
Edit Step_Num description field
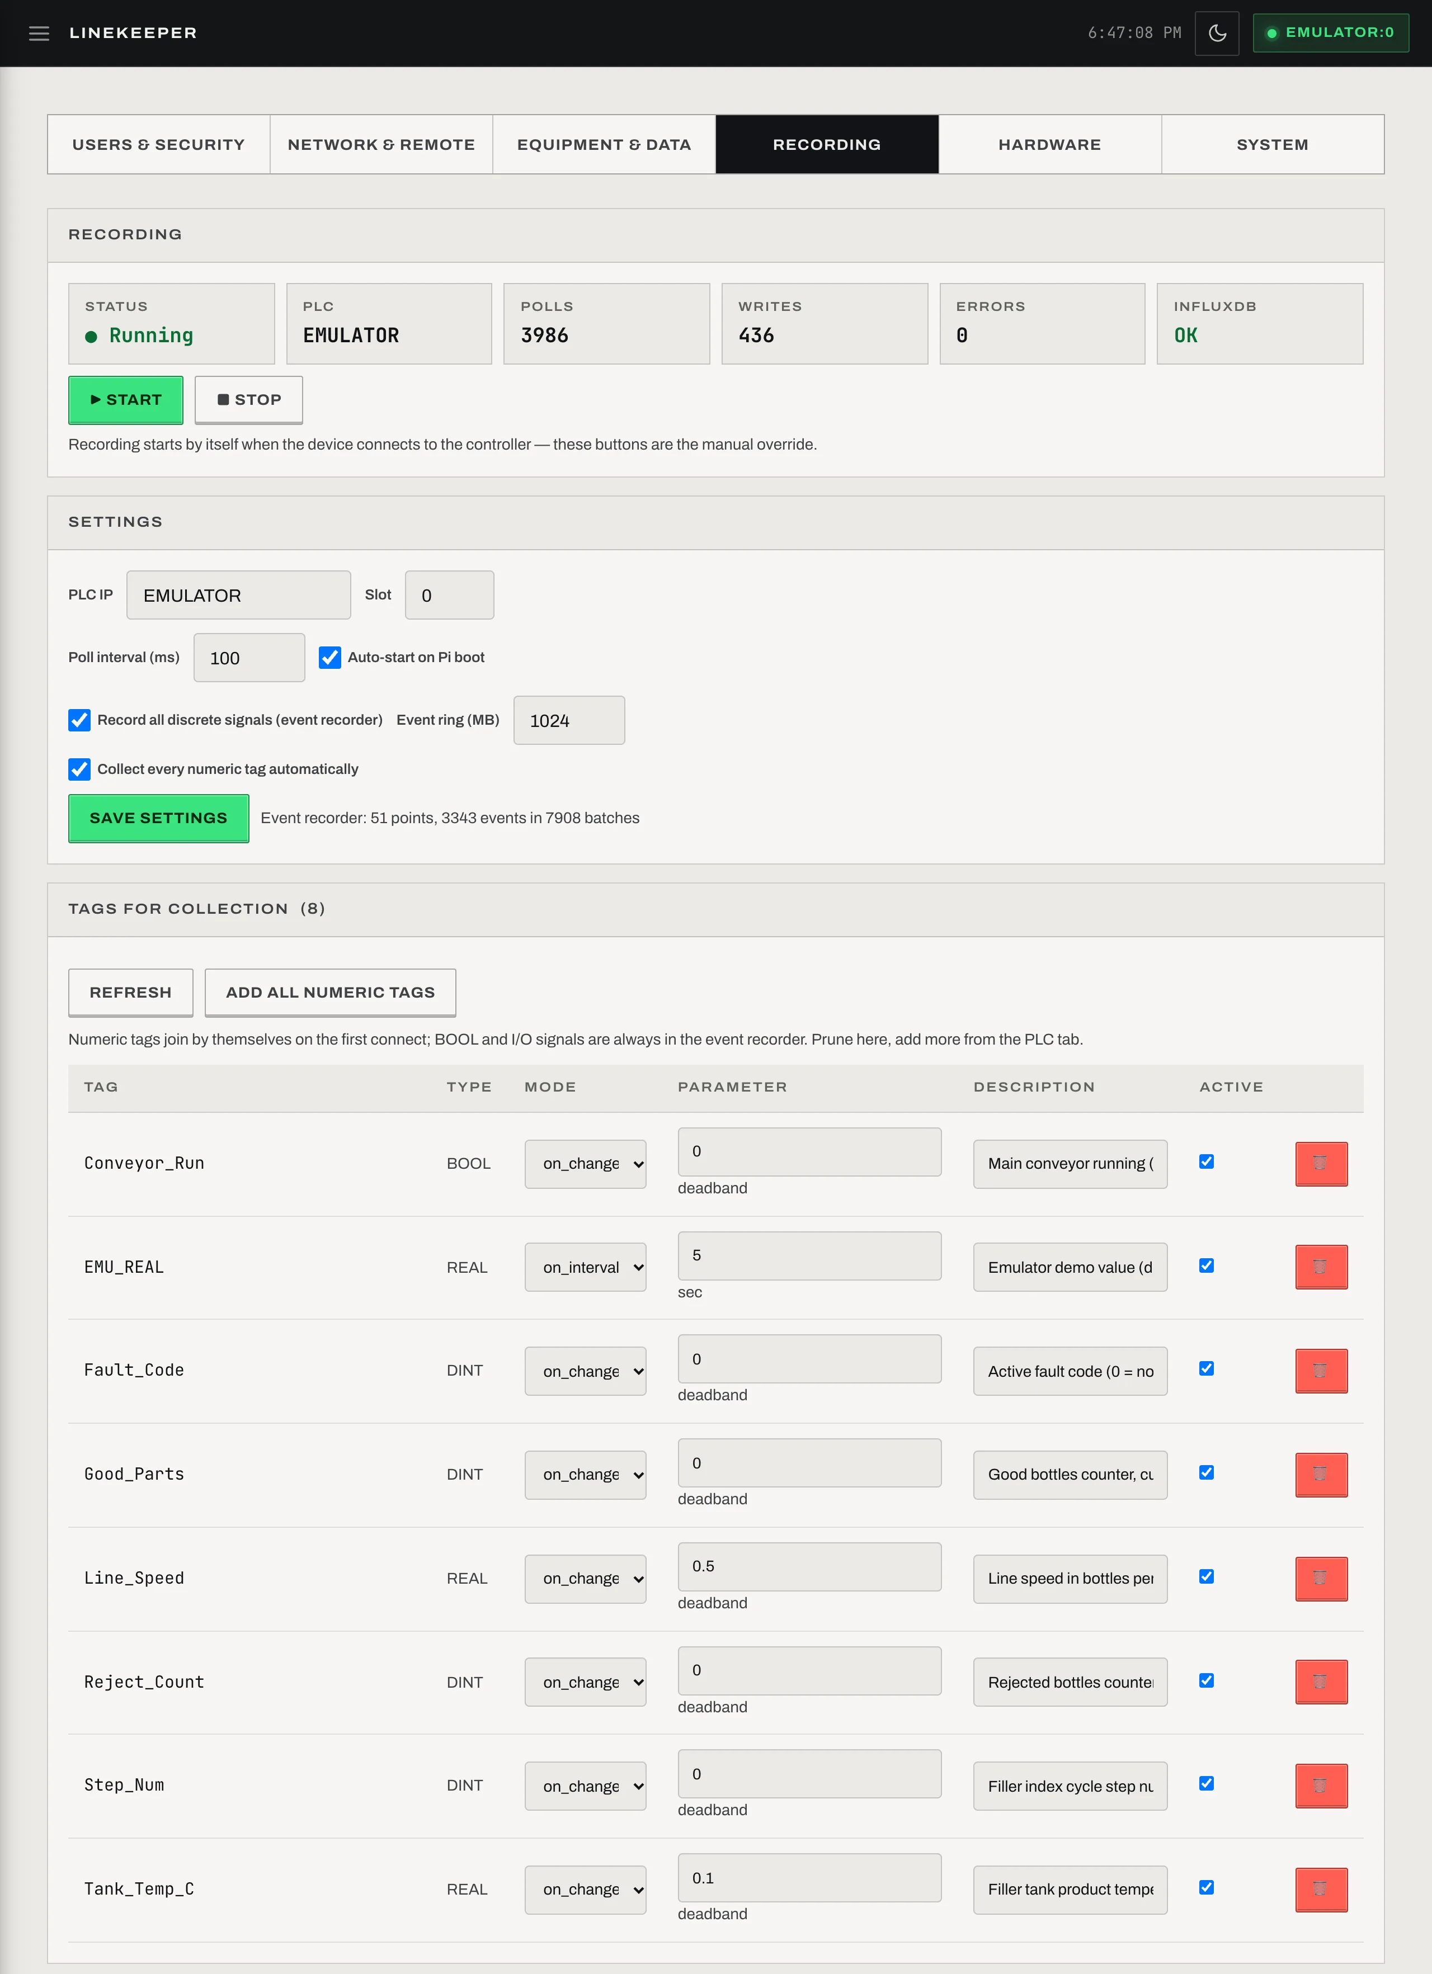(1070, 1786)
